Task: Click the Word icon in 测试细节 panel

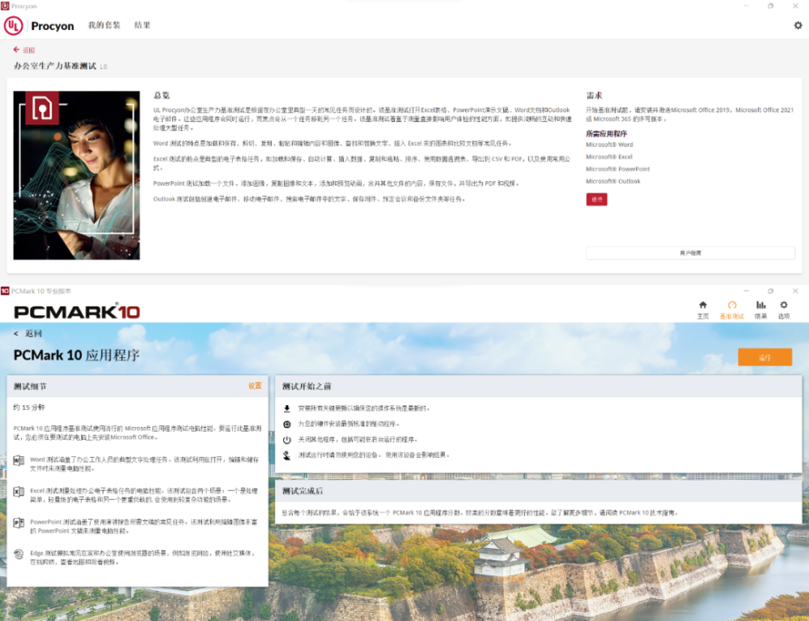Action: coord(19,461)
